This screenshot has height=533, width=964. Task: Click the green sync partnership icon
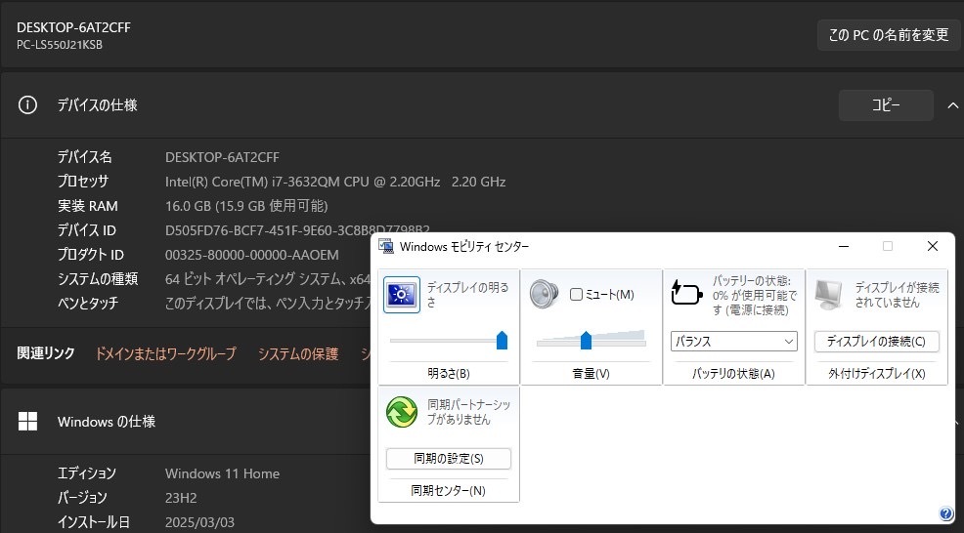click(x=402, y=411)
